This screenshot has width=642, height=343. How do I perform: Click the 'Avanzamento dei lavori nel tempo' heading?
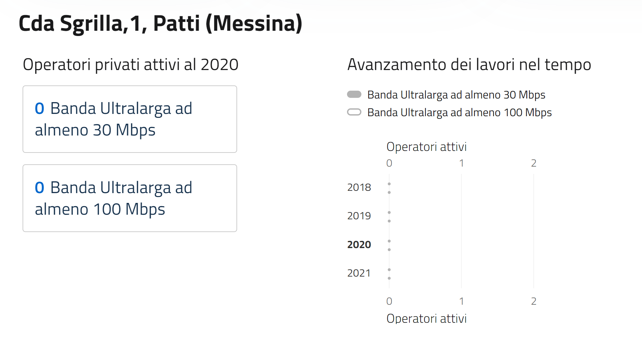[469, 64]
